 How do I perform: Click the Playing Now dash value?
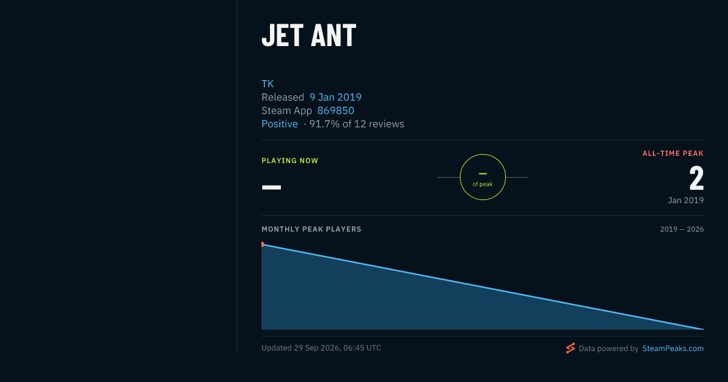[271, 187]
